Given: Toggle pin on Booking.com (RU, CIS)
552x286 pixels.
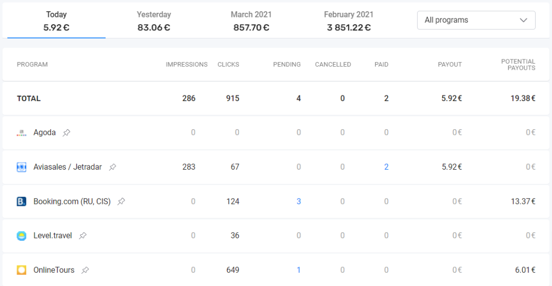Looking at the screenshot, I should coord(121,201).
